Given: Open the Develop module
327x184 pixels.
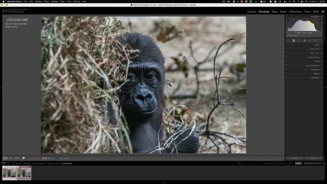Looking at the screenshot, I should tap(264, 12).
